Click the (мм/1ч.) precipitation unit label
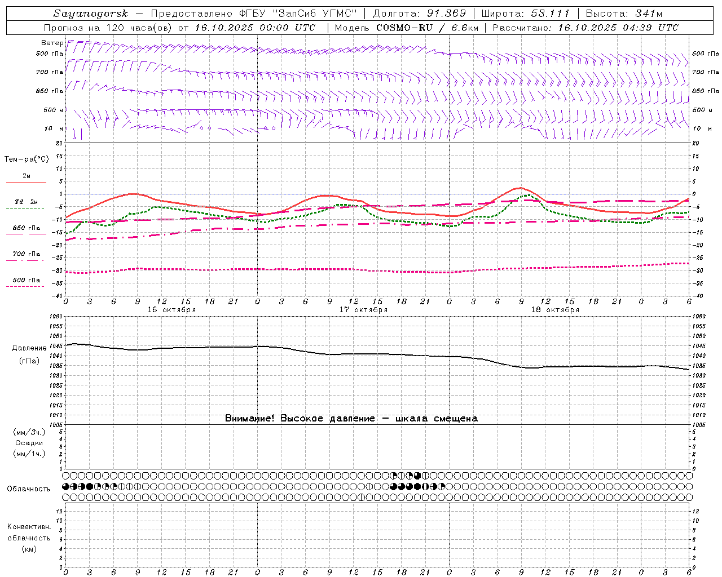Screen dimensions: 722x577 [x=29, y=454]
